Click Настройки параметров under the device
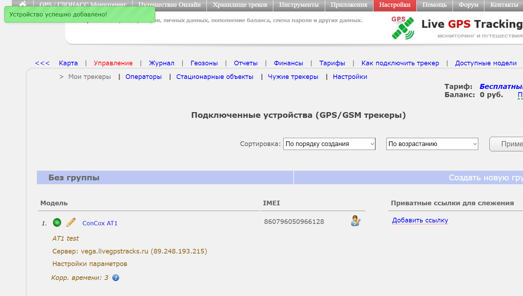Screen dimensions: 523x296 90,264
